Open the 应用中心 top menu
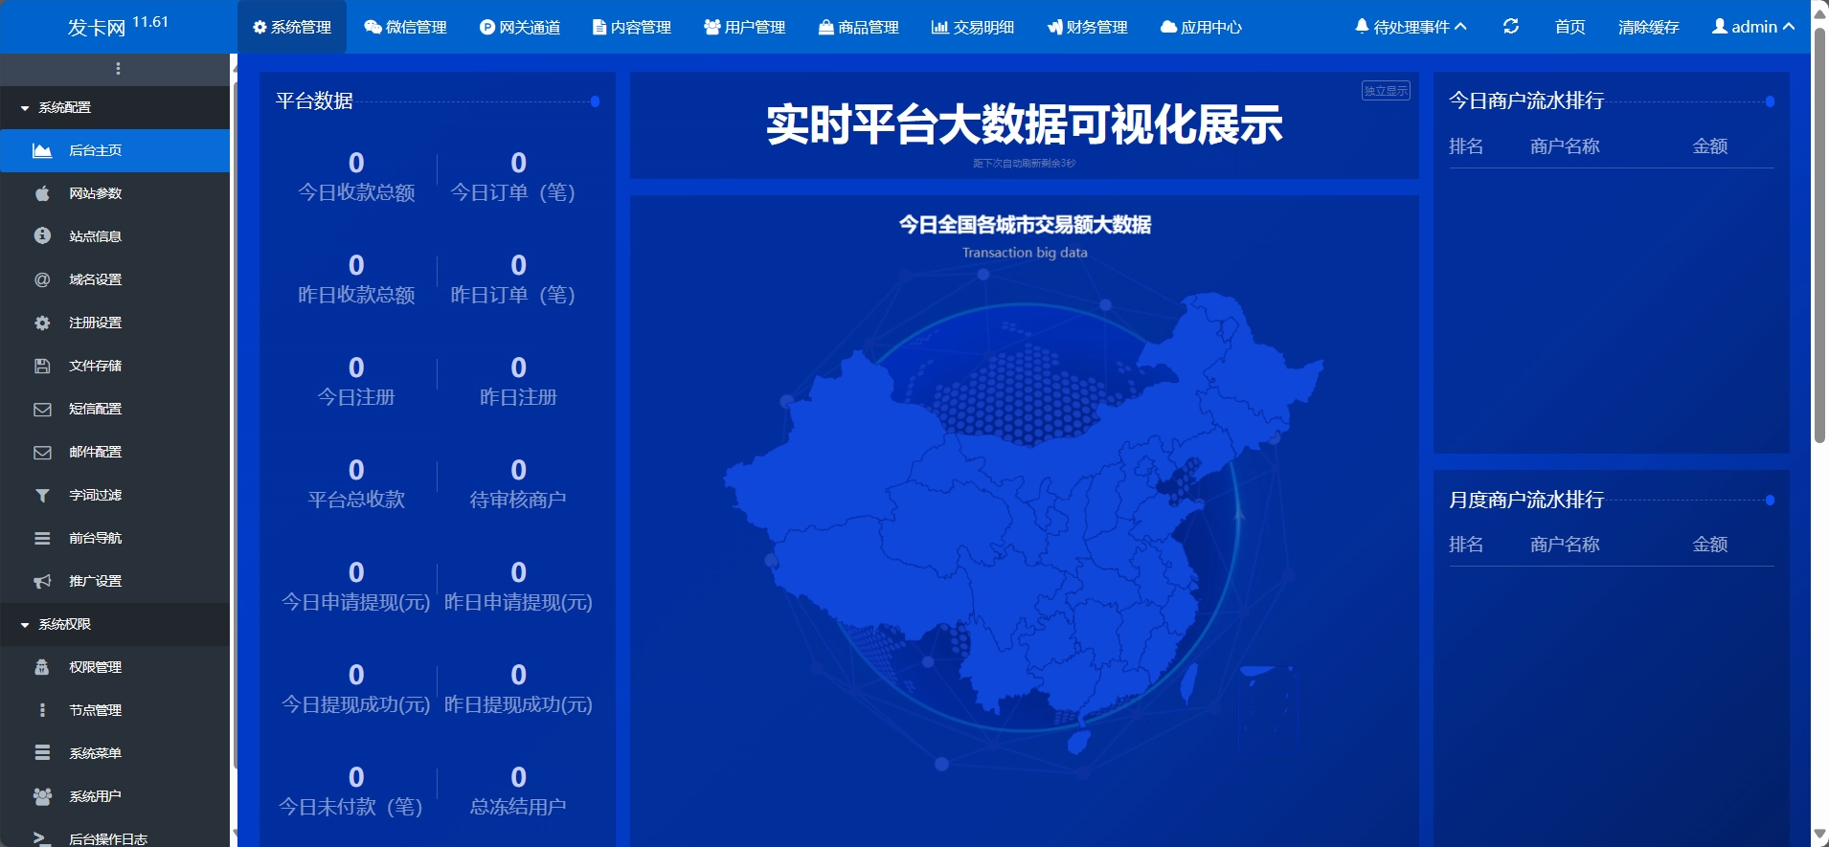 1201,27
